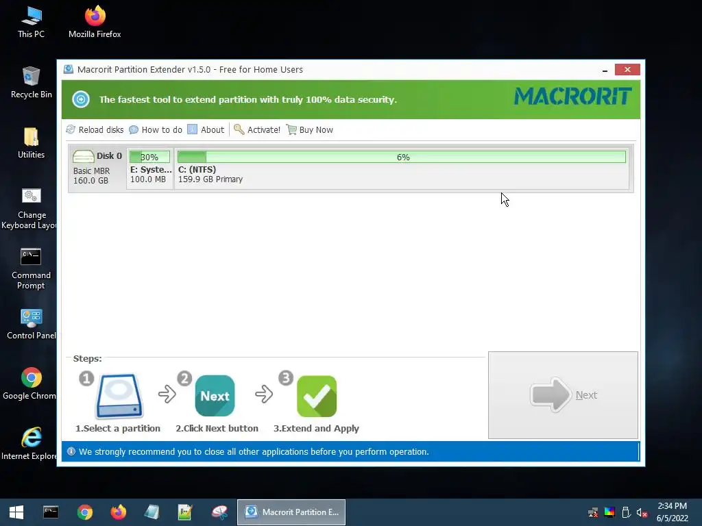Click the 100.0 MB size text
Image resolution: width=702 pixels, height=526 pixels.
click(148, 179)
